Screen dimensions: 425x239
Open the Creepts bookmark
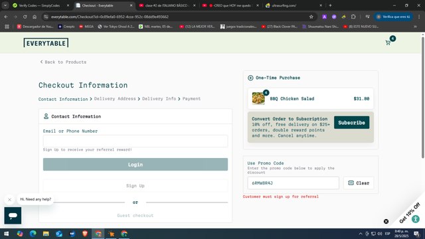point(66,27)
